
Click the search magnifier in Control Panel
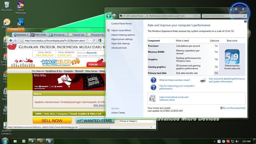pyautogui.click(x=245, y=16)
